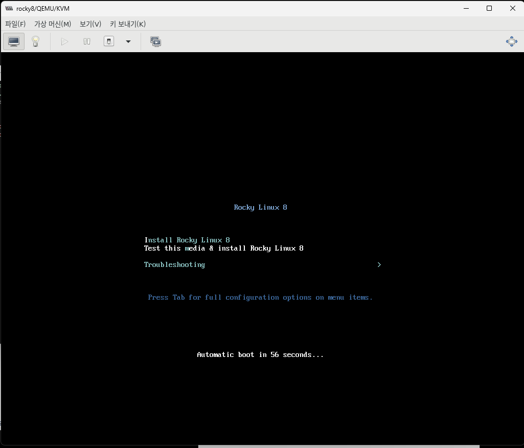Screen dimensions: 524x448
Task: Shut down the virtual machine power icon
Action: 109,41
